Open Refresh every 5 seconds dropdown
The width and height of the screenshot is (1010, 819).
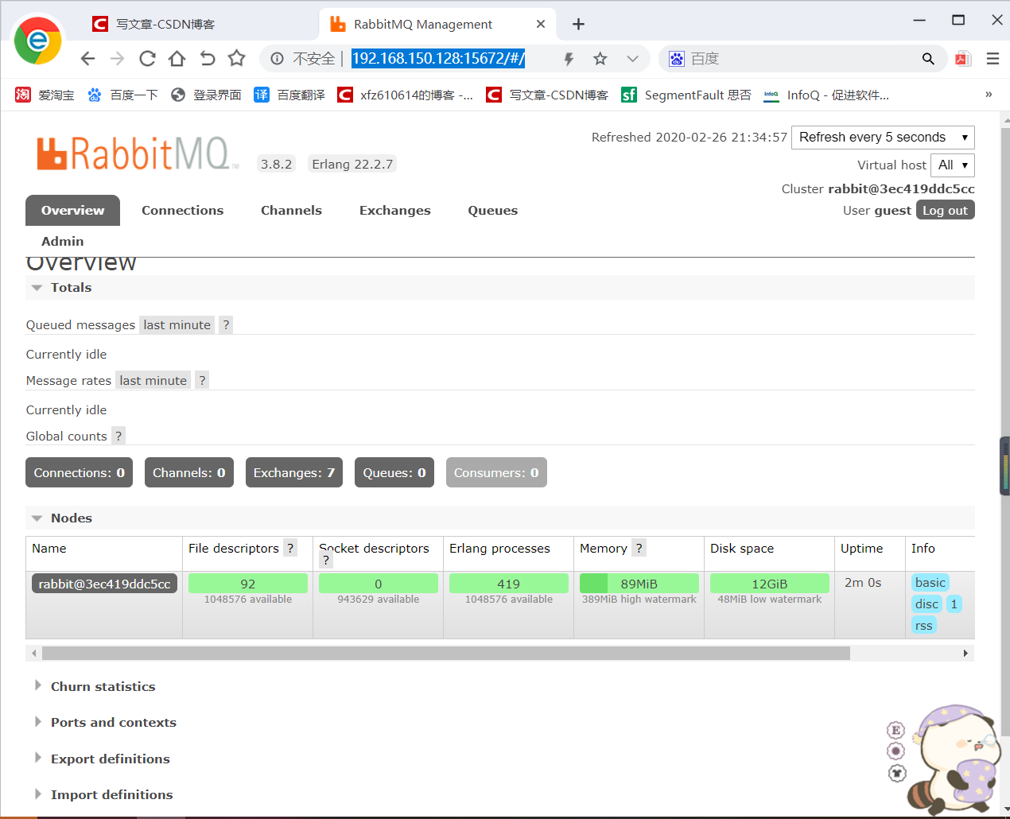[x=883, y=137]
